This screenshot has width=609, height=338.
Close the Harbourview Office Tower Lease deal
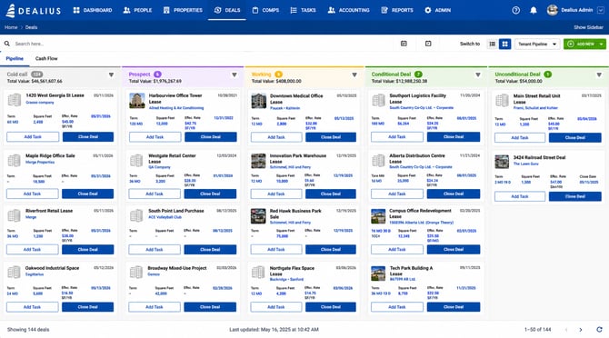tap(211, 137)
